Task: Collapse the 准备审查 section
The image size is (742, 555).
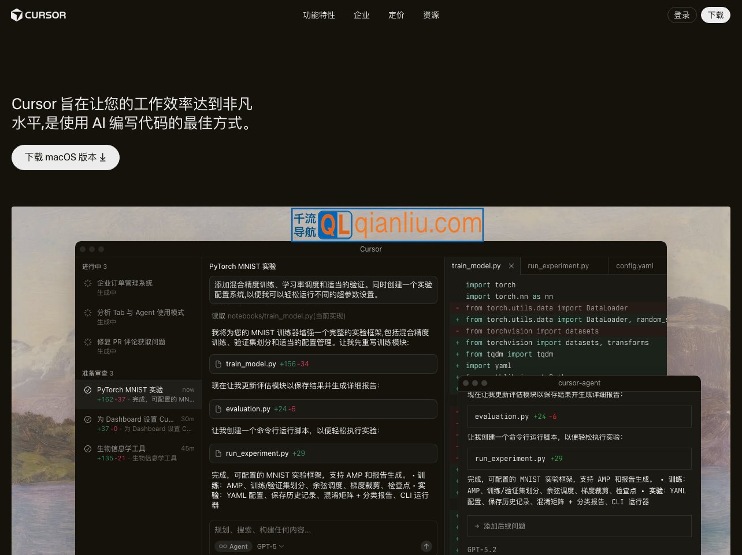Action: click(97, 373)
